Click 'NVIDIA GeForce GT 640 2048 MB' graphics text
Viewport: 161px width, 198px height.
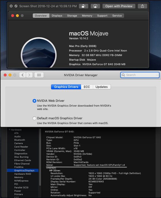tap(104, 64)
